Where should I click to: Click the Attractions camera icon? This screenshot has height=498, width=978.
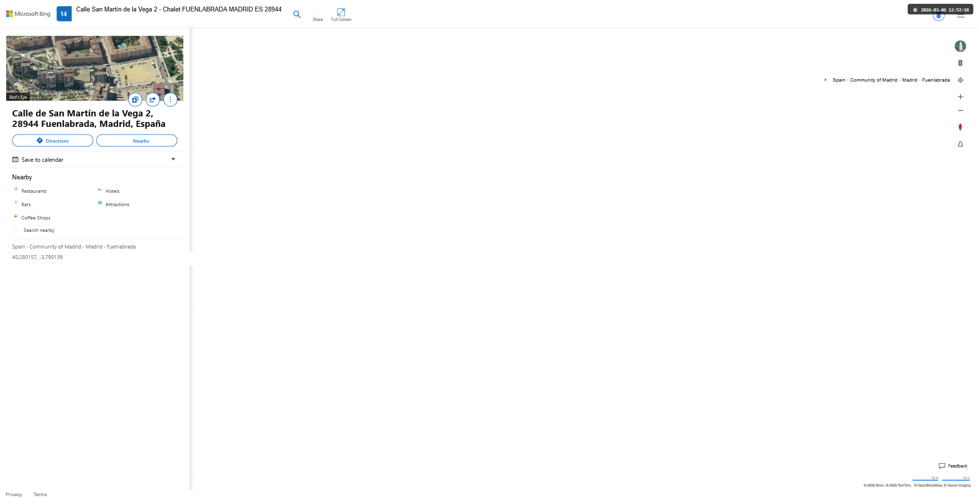point(100,203)
